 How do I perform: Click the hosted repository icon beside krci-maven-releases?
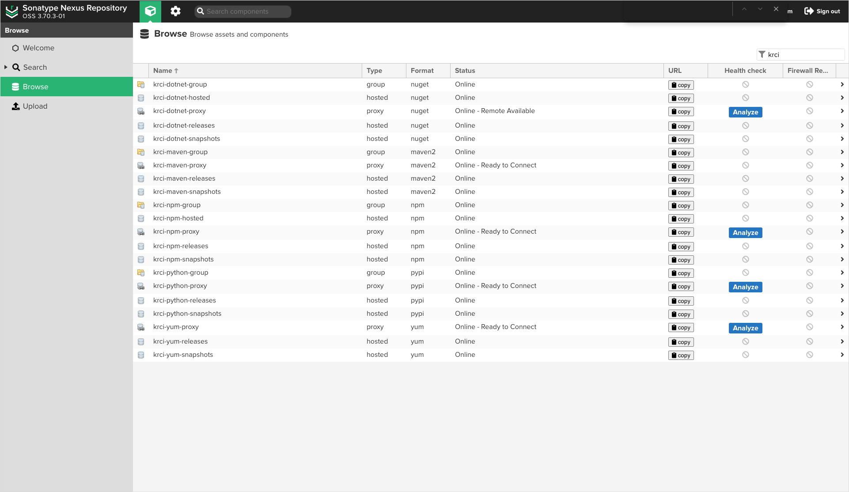(x=141, y=178)
